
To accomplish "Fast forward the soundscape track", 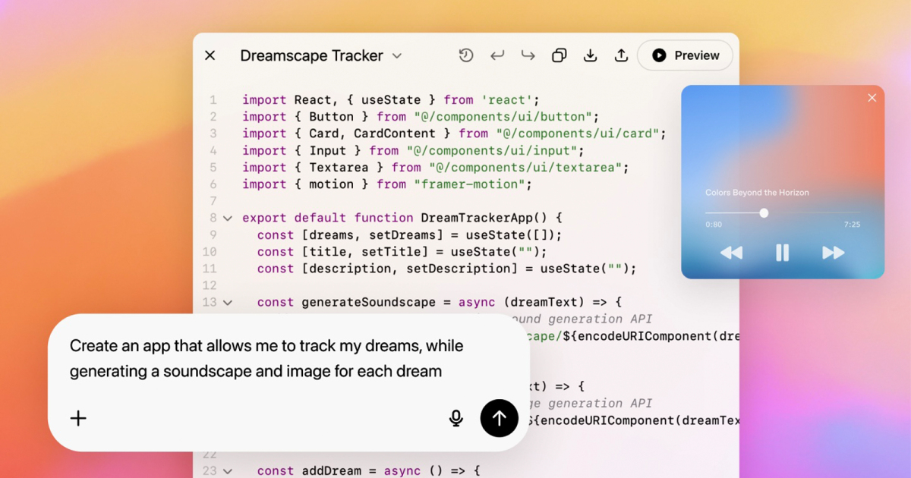I will 833,253.
